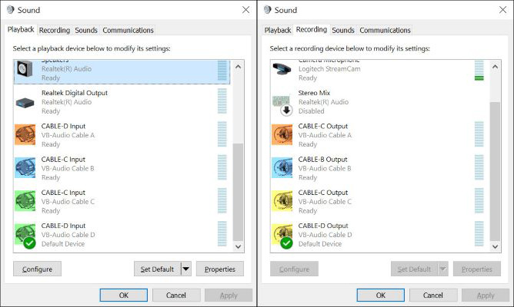514x307 pixels.
Task: Select the "CABLE-B Output" name text
Action: [x=322, y=160]
